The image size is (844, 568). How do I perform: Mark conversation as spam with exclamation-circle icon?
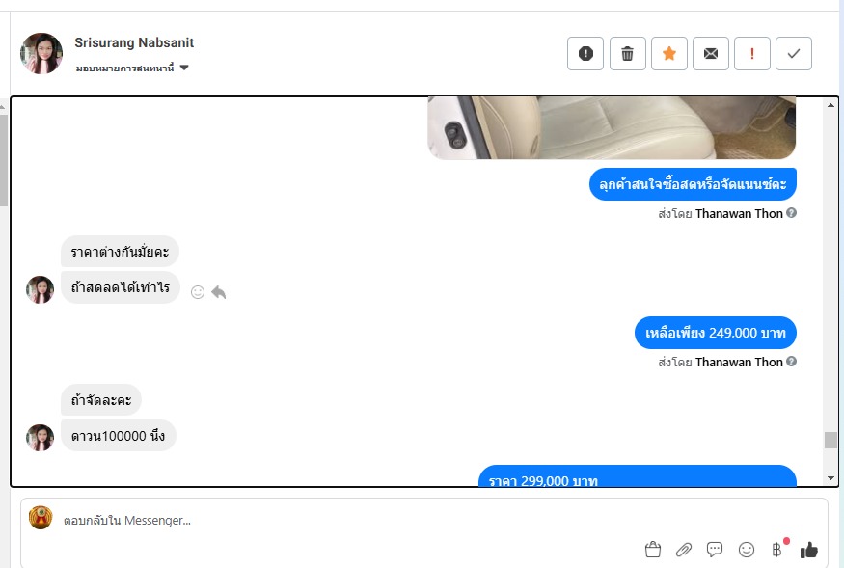585,53
